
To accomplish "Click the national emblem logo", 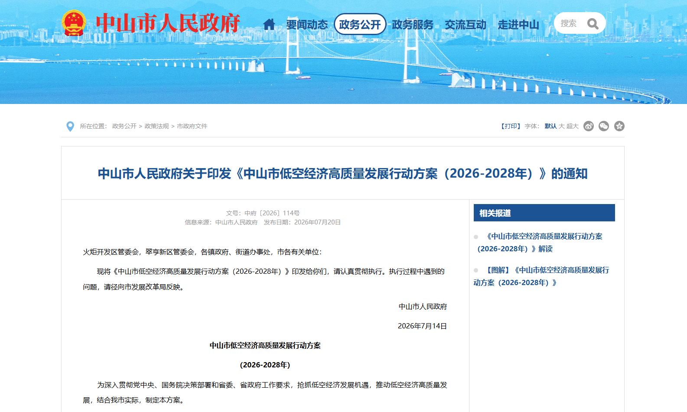I will click(x=74, y=23).
